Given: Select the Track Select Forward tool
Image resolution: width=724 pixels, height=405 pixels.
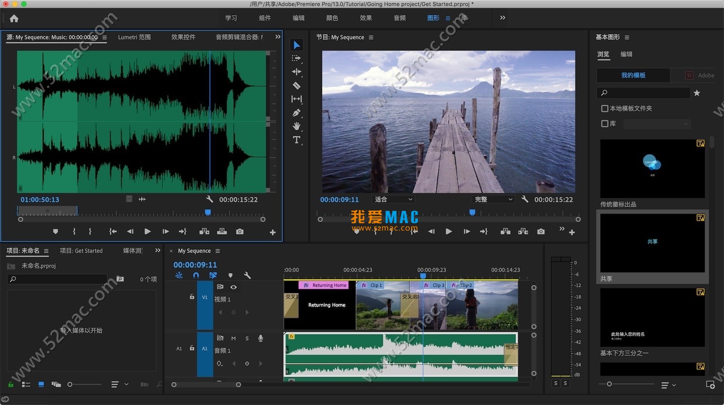Looking at the screenshot, I should point(297,58).
